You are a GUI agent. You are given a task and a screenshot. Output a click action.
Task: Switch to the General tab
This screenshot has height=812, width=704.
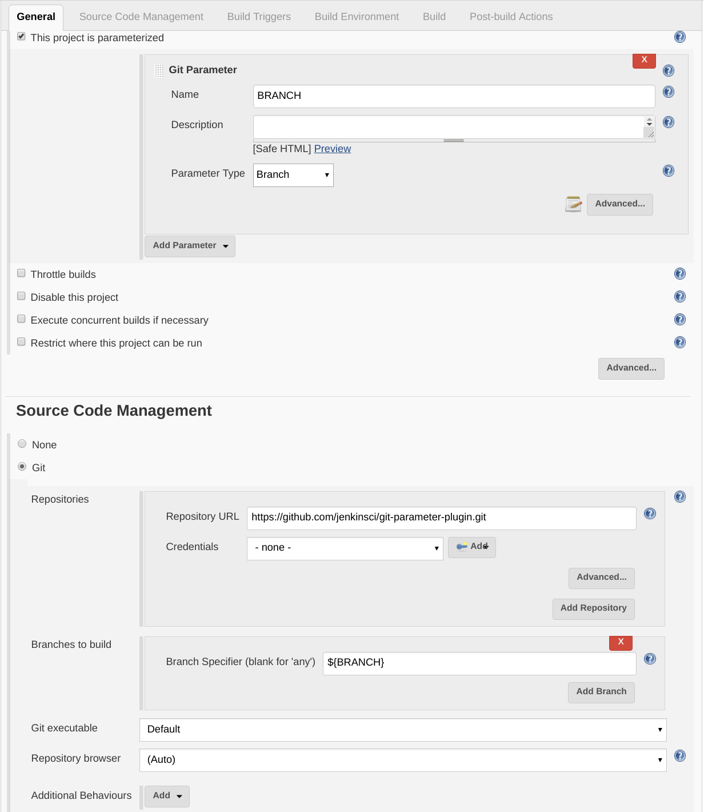[36, 17]
